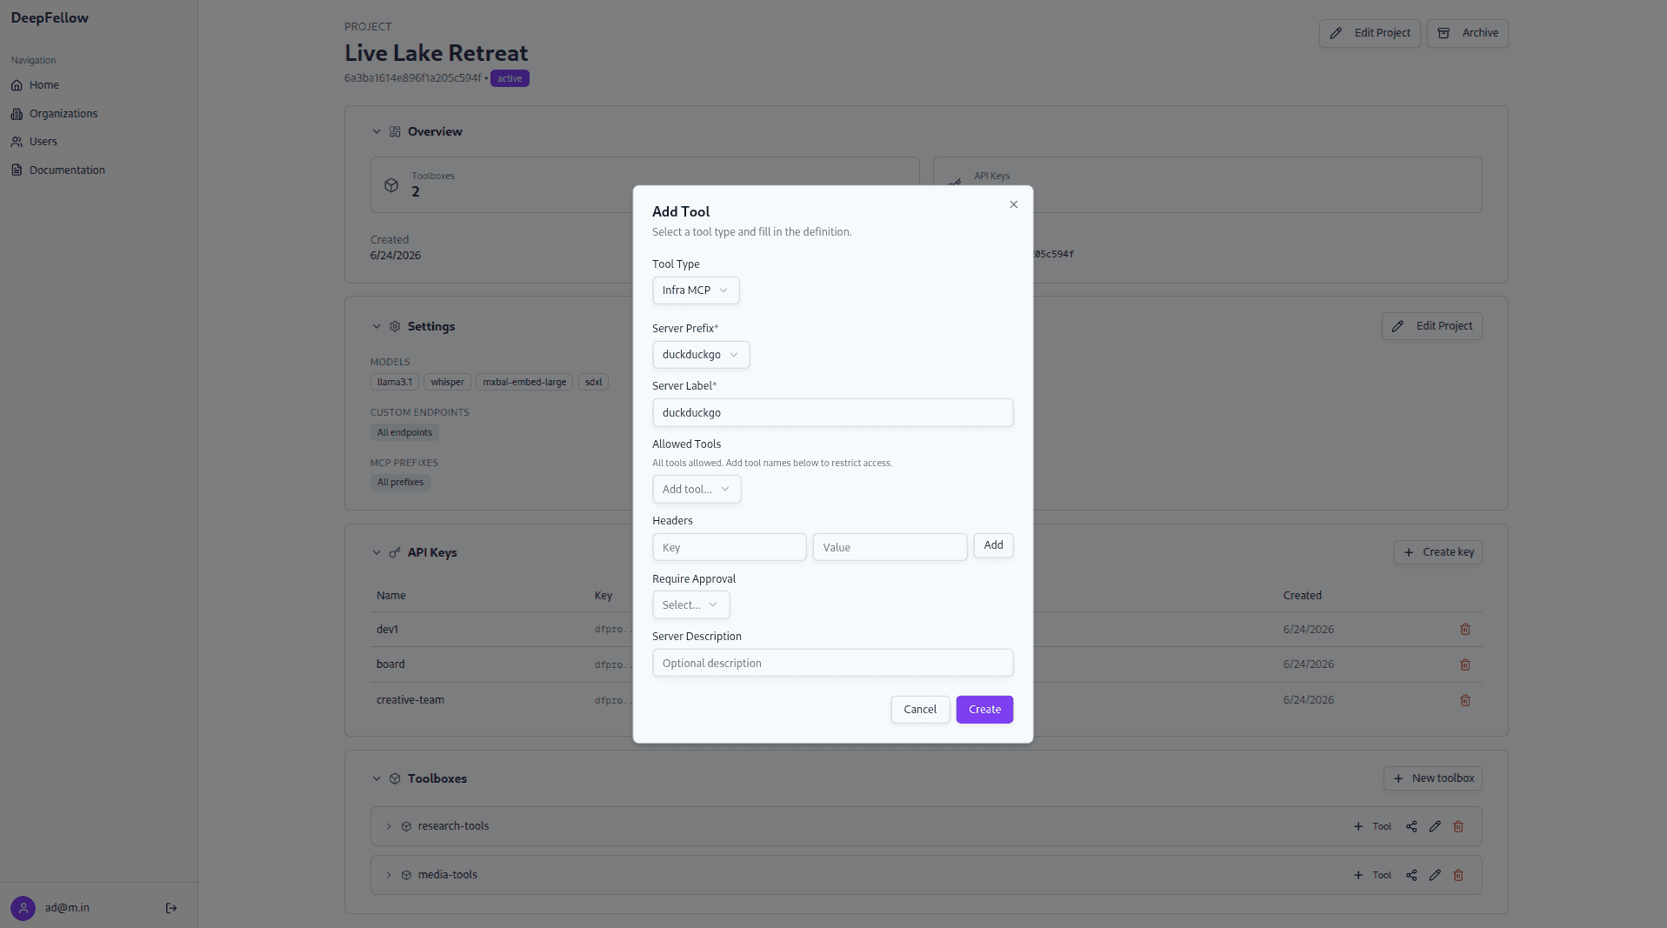Click Cancel in the dialog
Viewport: 1667px width, 928px height.
click(920, 710)
